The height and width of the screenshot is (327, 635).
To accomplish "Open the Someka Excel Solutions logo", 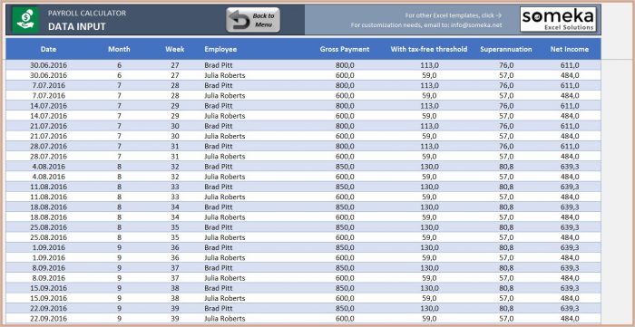I will click(x=558, y=19).
